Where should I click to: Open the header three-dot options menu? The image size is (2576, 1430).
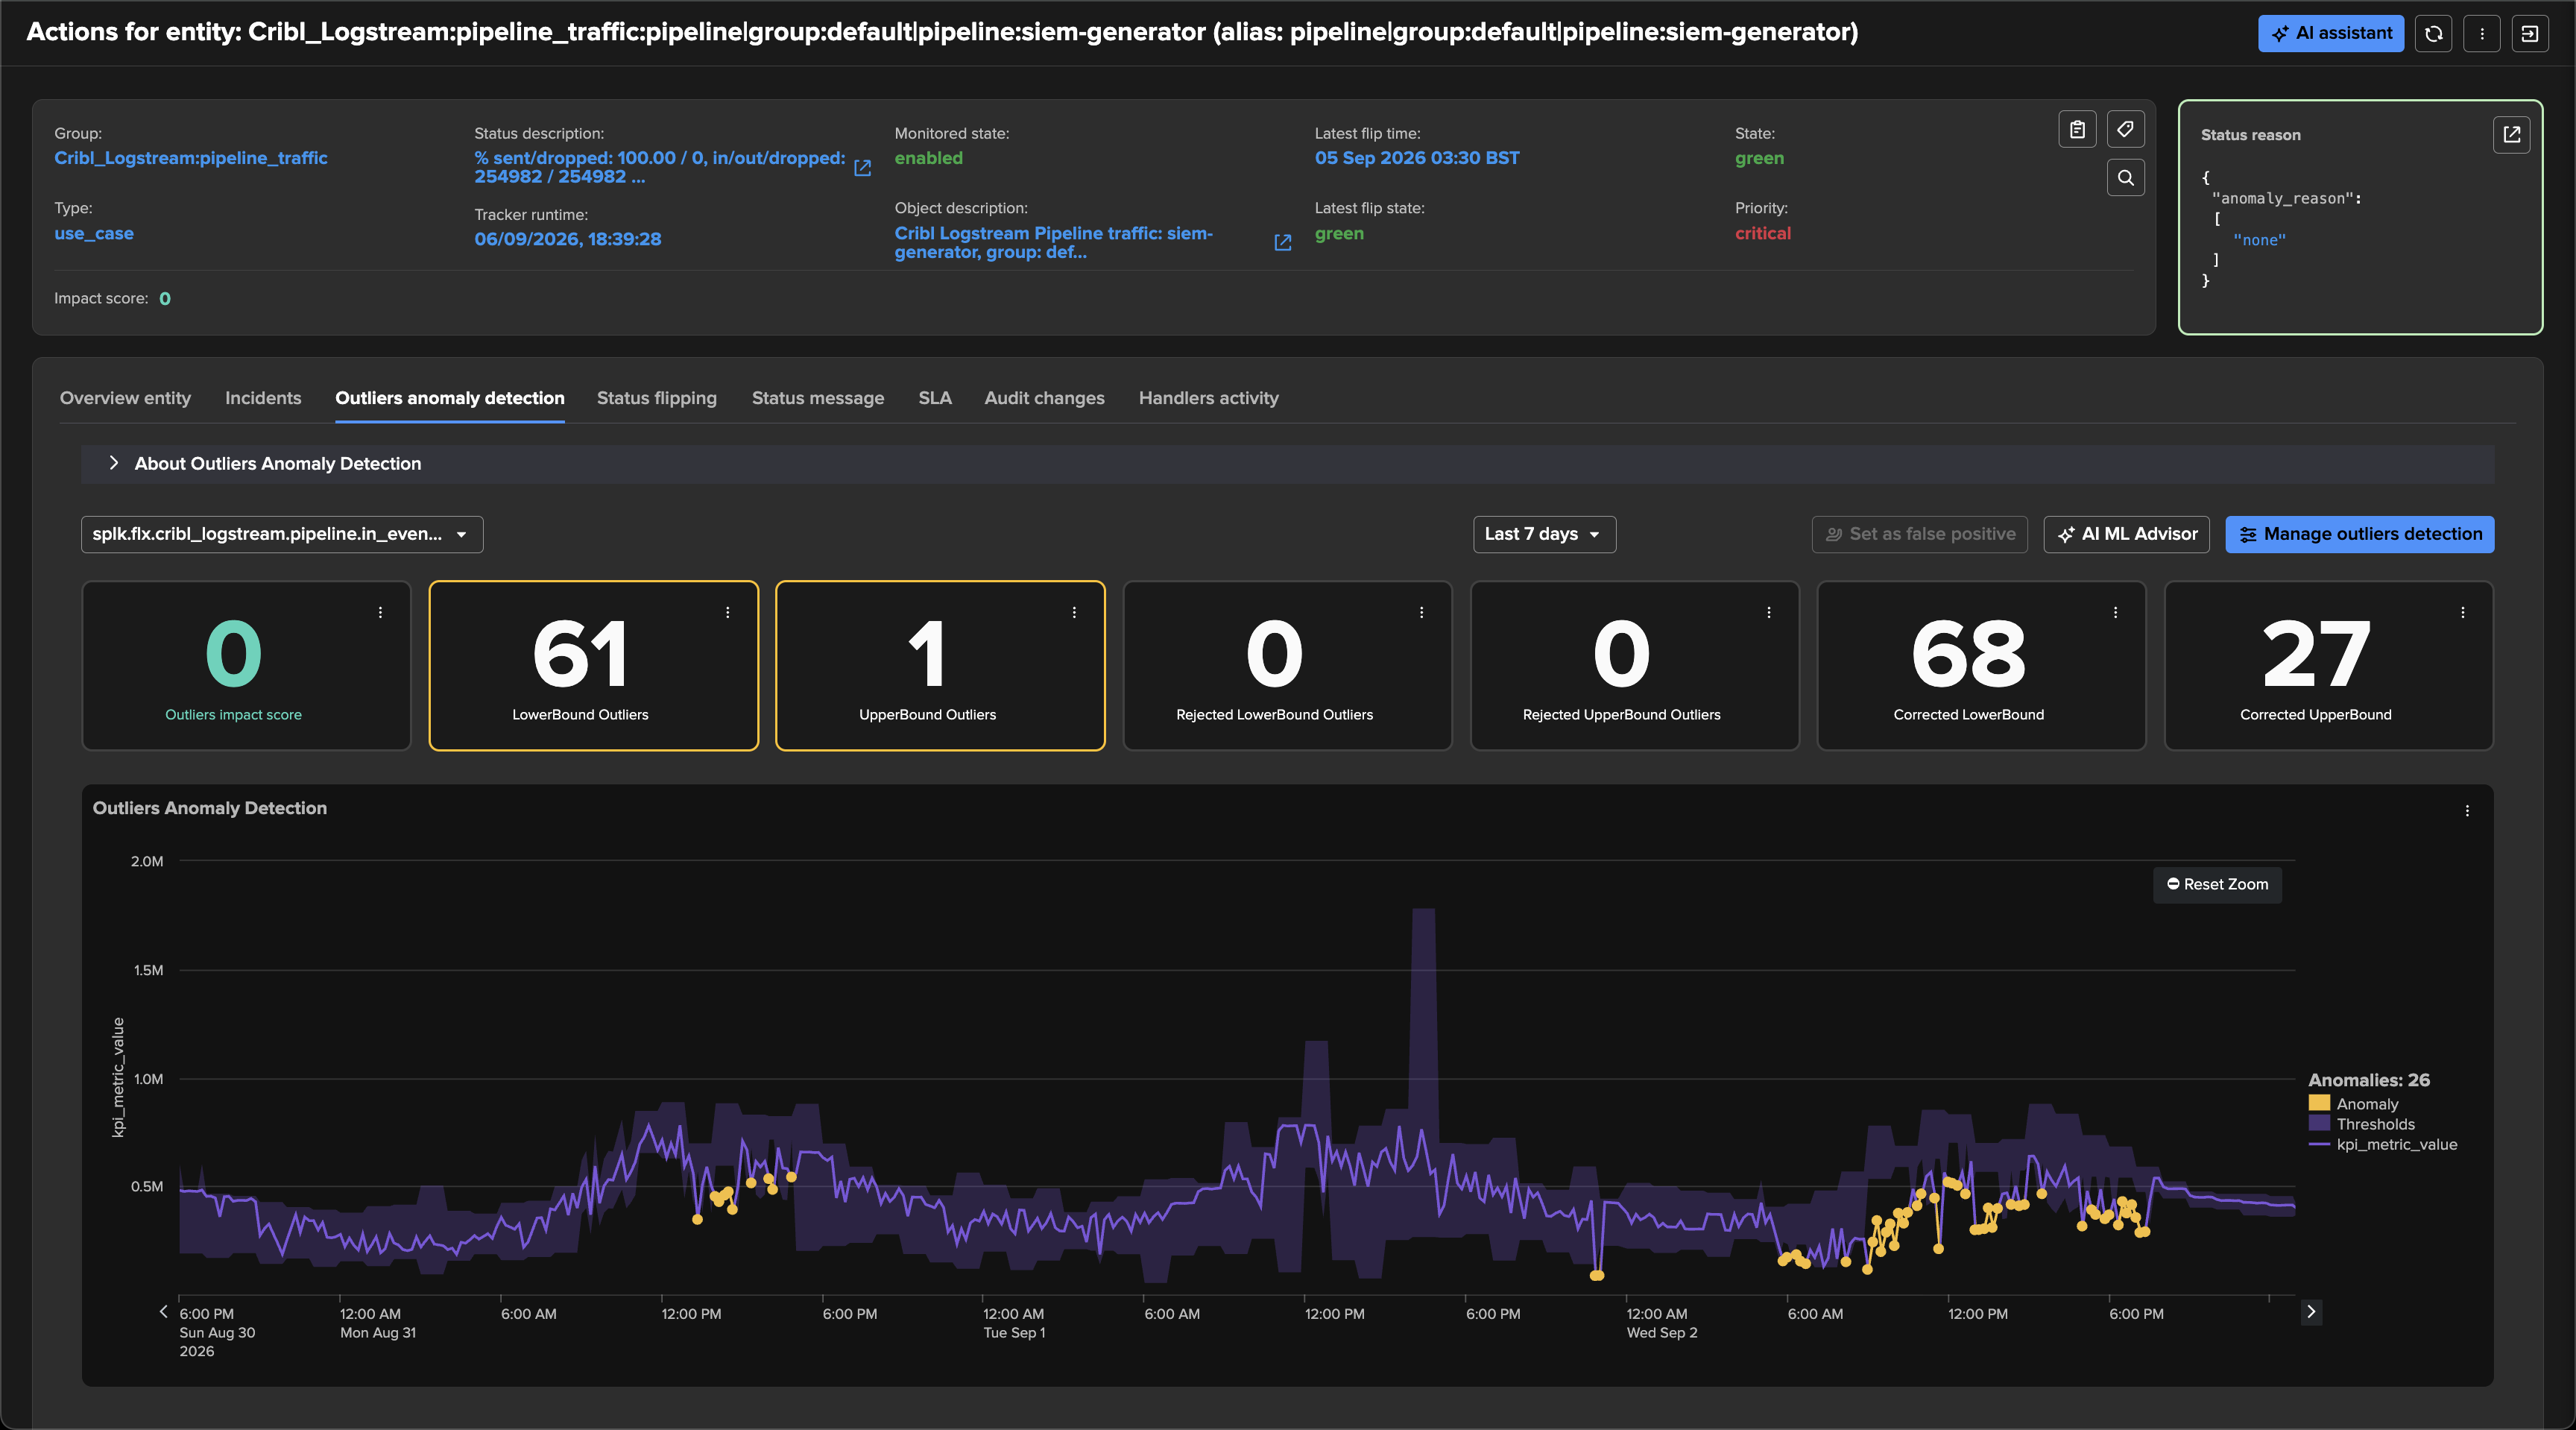click(2481, 33)
